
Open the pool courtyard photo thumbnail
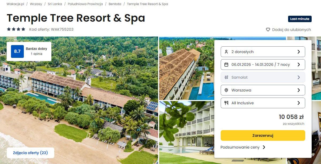[187, 68]
